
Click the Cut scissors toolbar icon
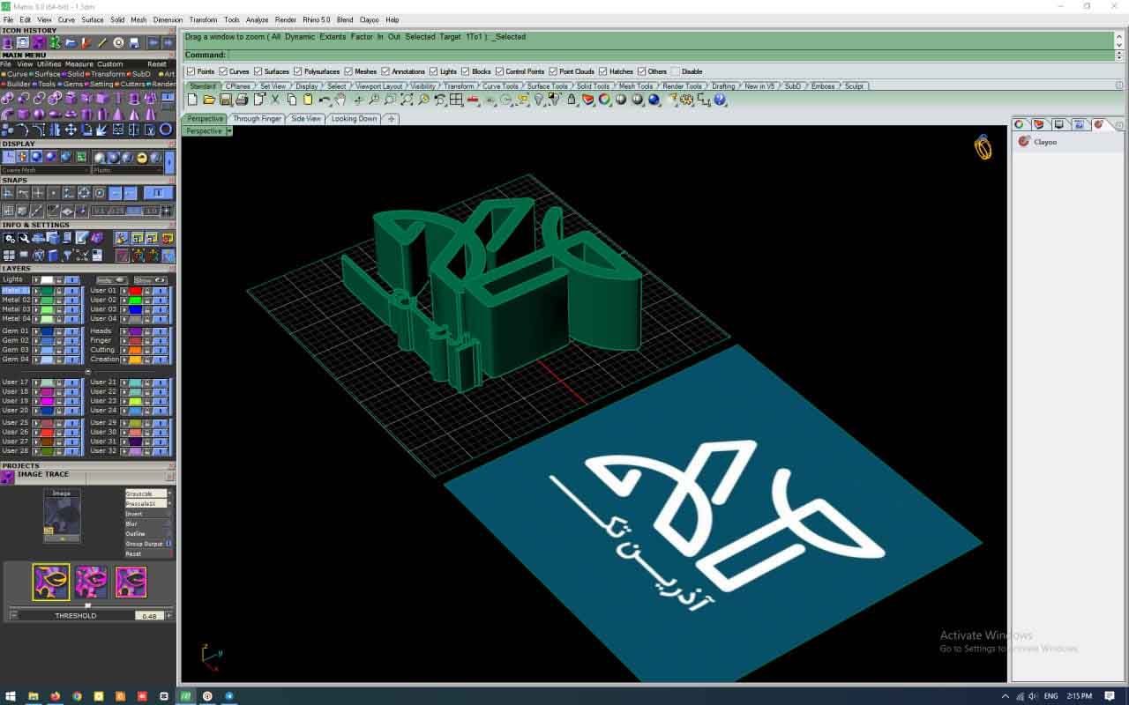pos(275,100)
